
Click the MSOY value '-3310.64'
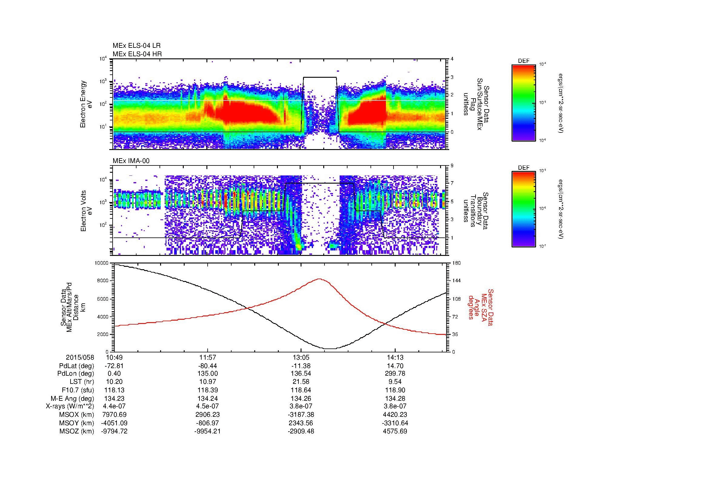coord(395,423)
